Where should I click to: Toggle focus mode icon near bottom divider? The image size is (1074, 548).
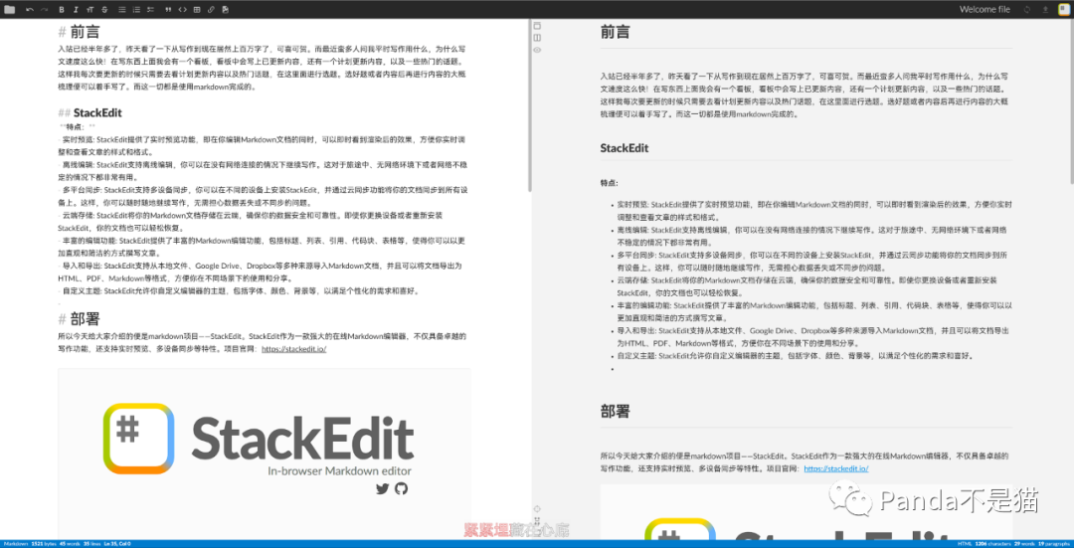tap(538, 508)
